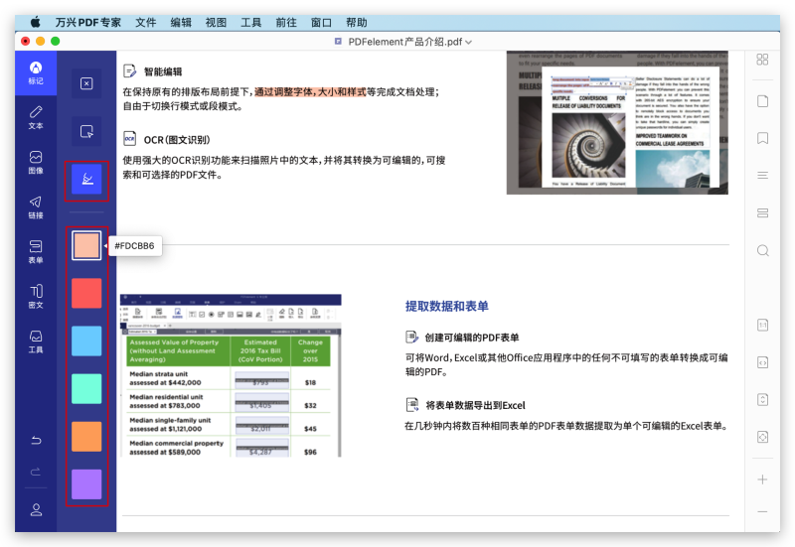Click the fit height page icon
This screenshot has width=795, height=547.
[x=762, y=400]
